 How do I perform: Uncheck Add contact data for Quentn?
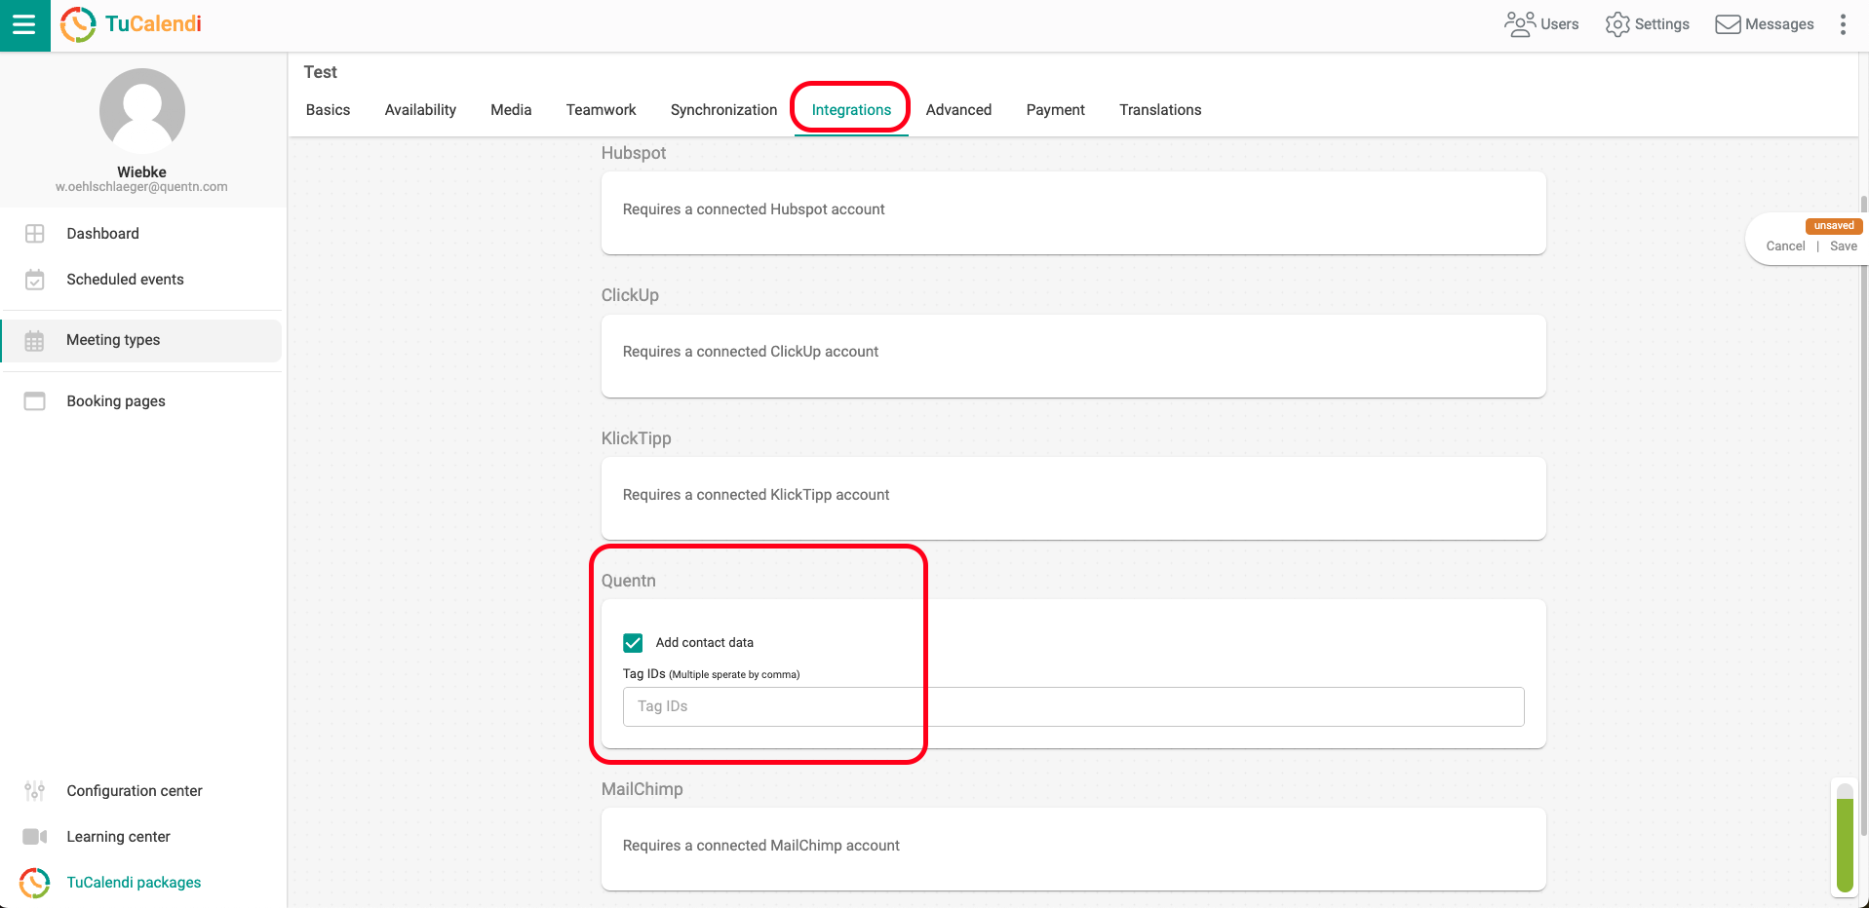point(633,643)
